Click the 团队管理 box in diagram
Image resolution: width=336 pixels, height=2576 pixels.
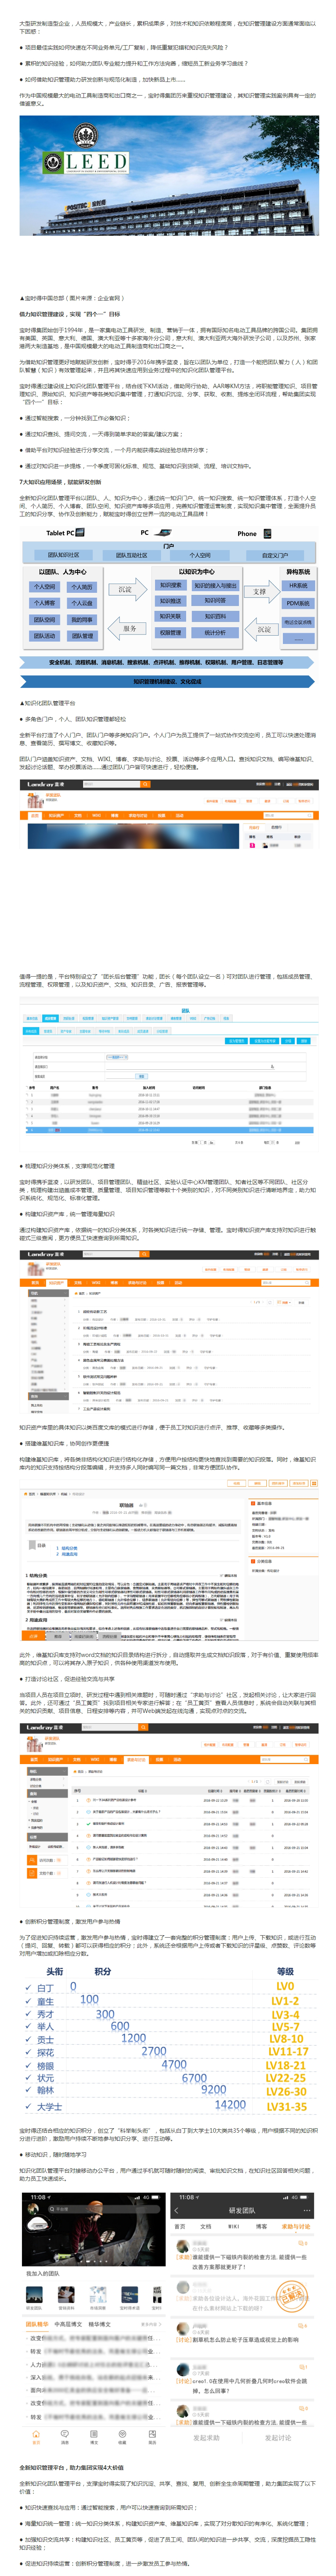click(82, 636)
